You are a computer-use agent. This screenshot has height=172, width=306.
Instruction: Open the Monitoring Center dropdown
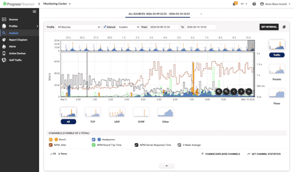[57, 4]
